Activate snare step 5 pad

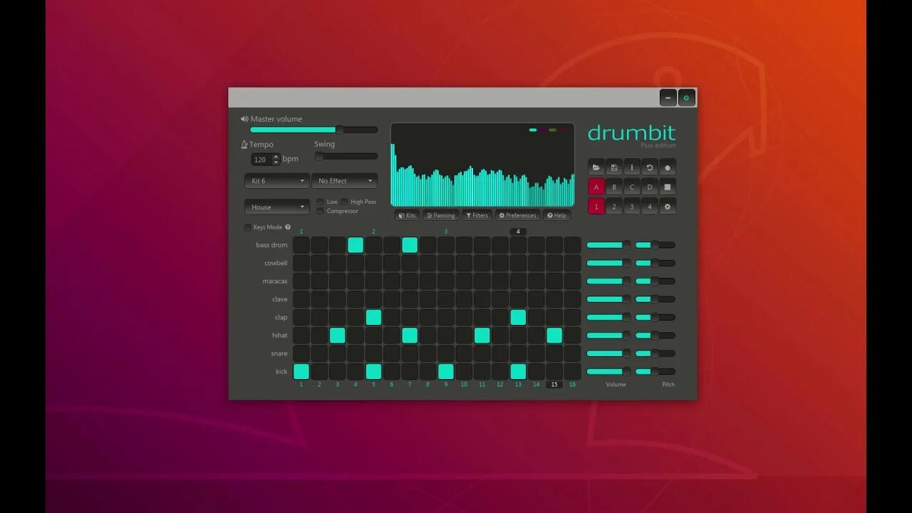coord(373,353)
